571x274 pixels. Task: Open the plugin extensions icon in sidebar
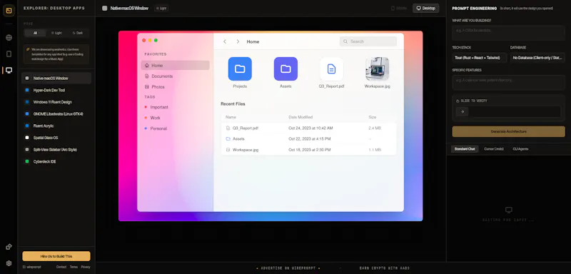9,247
